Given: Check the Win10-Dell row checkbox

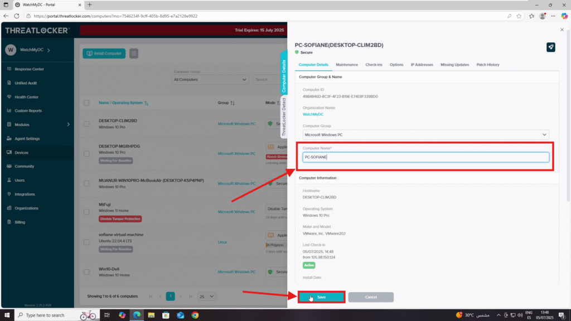Looking at the screenshot, I should (x=86, y=272).
